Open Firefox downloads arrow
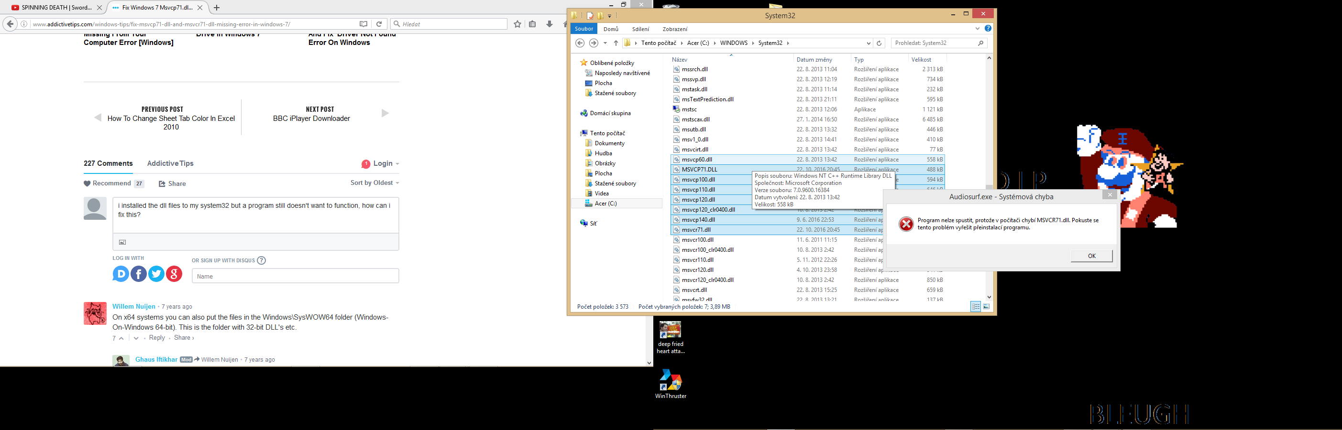The height and width of the screenshot is (430, 1342). pos(549,24)
